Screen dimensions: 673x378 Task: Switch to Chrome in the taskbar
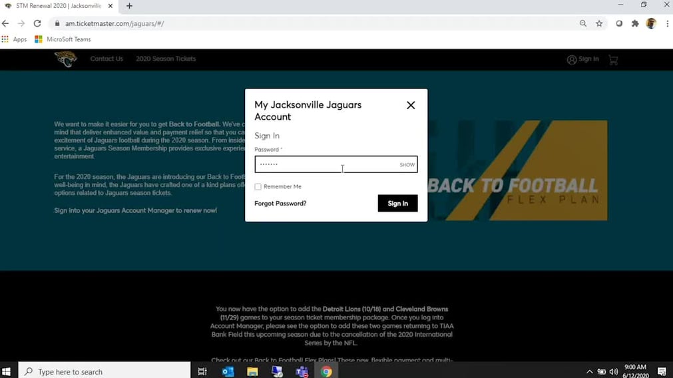(x=326, y=371)
